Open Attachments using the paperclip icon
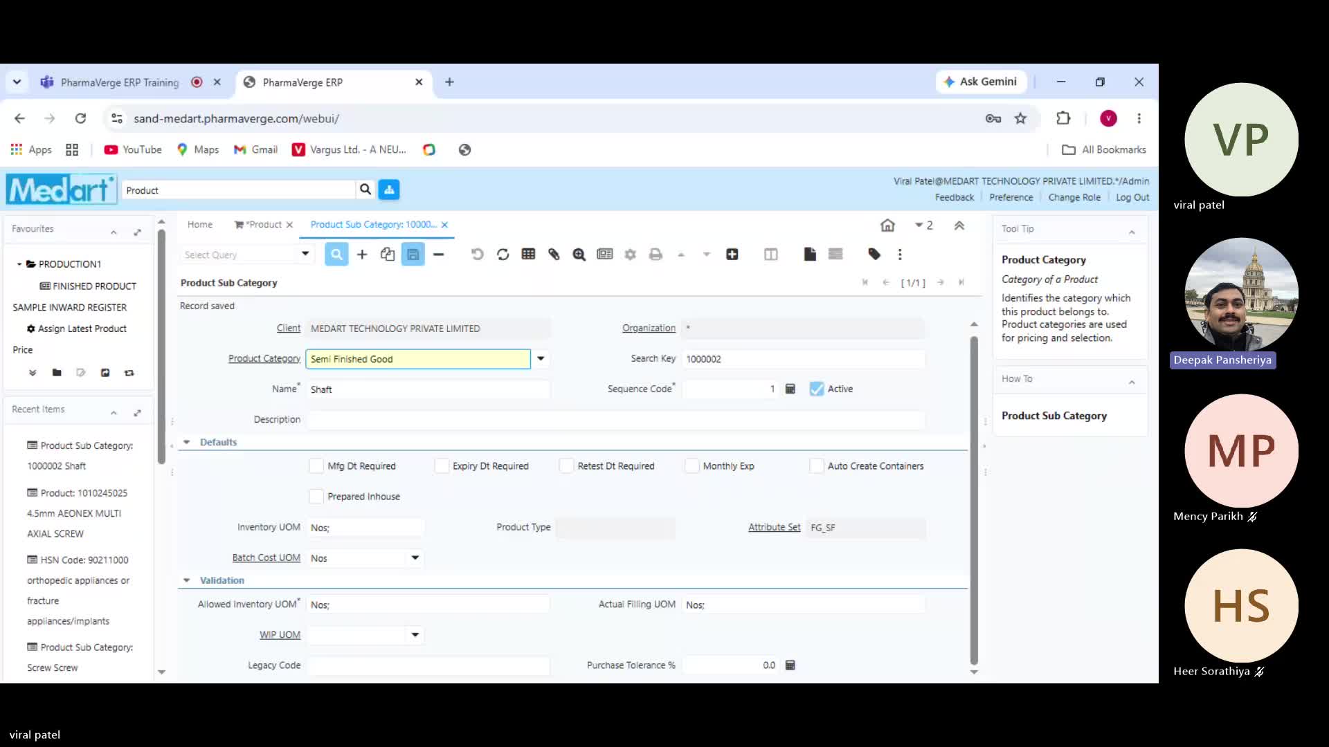 554,255
